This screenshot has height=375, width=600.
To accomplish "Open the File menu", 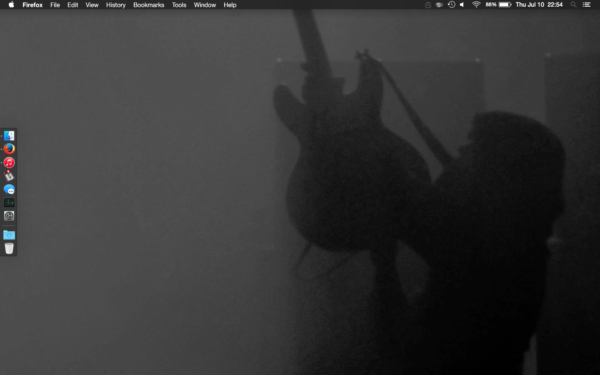I will coord(55,5).
